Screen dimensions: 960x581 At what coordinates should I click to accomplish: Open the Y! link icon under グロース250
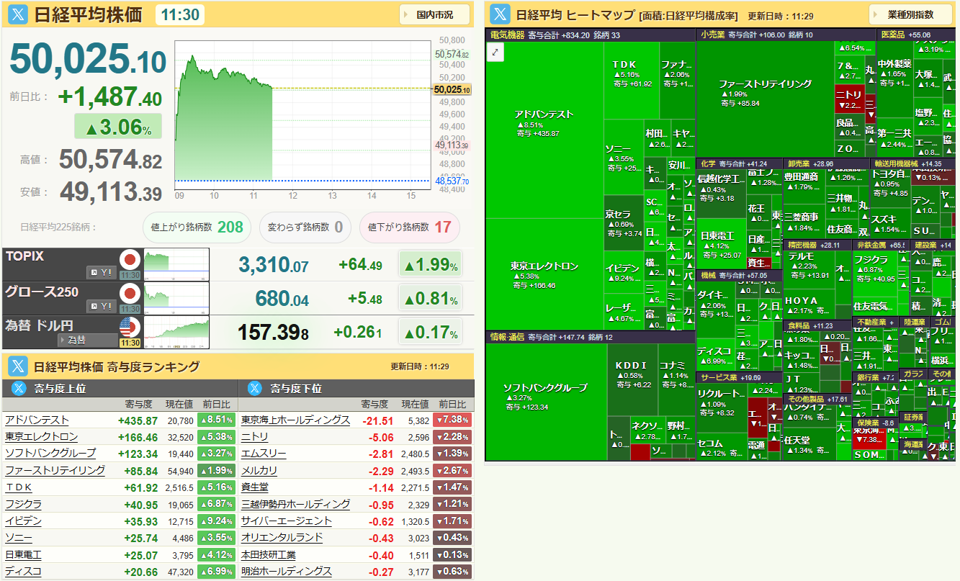(x=102, y=306)
